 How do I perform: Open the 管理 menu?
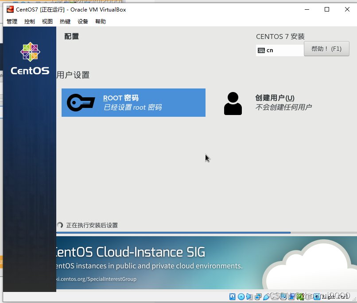12,22
